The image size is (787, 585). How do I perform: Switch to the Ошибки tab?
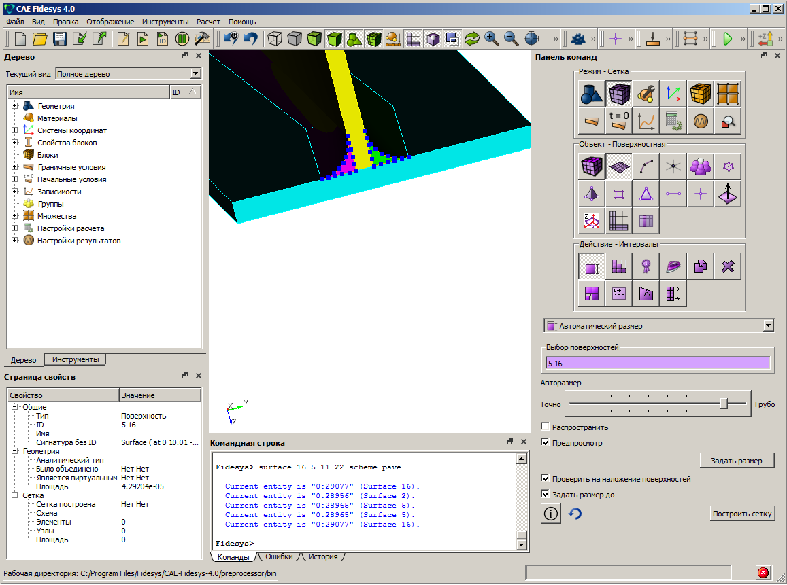[x=279, y=556]
